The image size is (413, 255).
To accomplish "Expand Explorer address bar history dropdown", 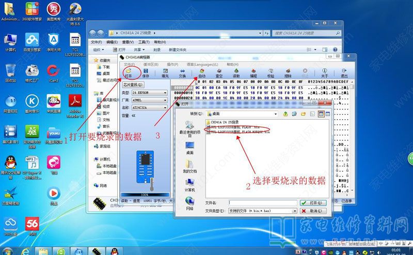I will pyautogui.click(x=260, y=33).
